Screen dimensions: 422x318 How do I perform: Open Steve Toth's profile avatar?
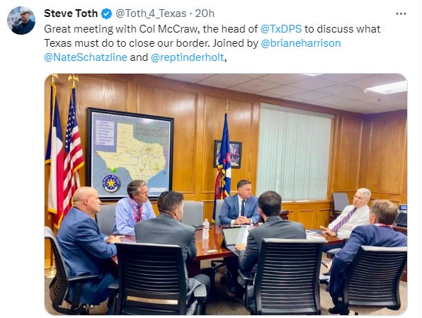point(21,21)
